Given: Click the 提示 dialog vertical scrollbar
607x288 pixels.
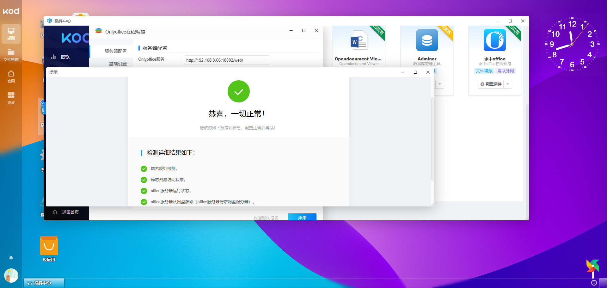Looking at the screenshot, I should click(x=432, y=139).
